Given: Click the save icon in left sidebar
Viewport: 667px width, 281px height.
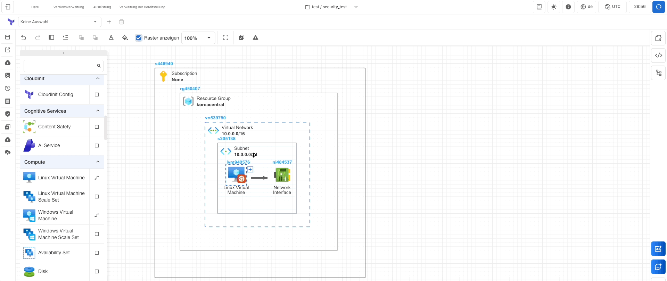Looking at the screenshot, I should [8, 37].
